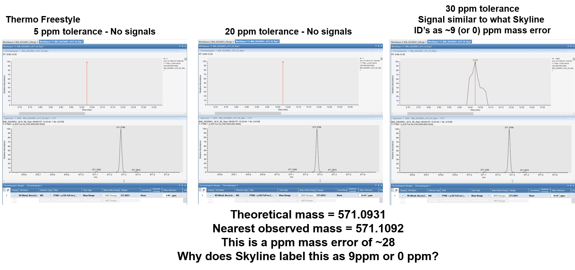Image resolution: width=575 pixels, height=270 pixels.
Task: Pin the Chromatogram Ranges panel showing 5.00 ppm
Action: click(x=182, y=185)
